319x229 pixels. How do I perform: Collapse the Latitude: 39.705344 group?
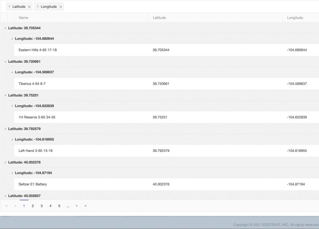(5, 28)
